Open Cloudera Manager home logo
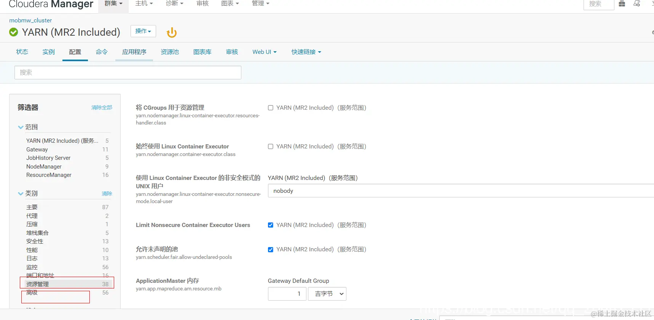The image size is (654, 320). (51, 4)
